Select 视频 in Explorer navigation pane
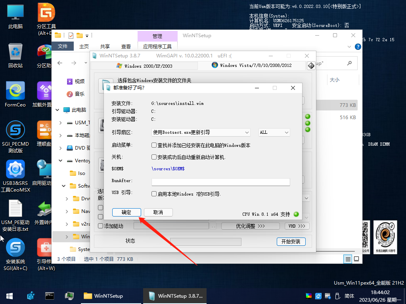Image resolution: width=406 pixels, height=304 pixels. [x=76, y=82]
